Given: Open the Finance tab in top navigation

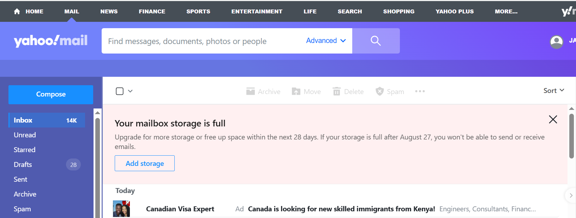Looking at the screenshot, I should [x=152, y=11].
